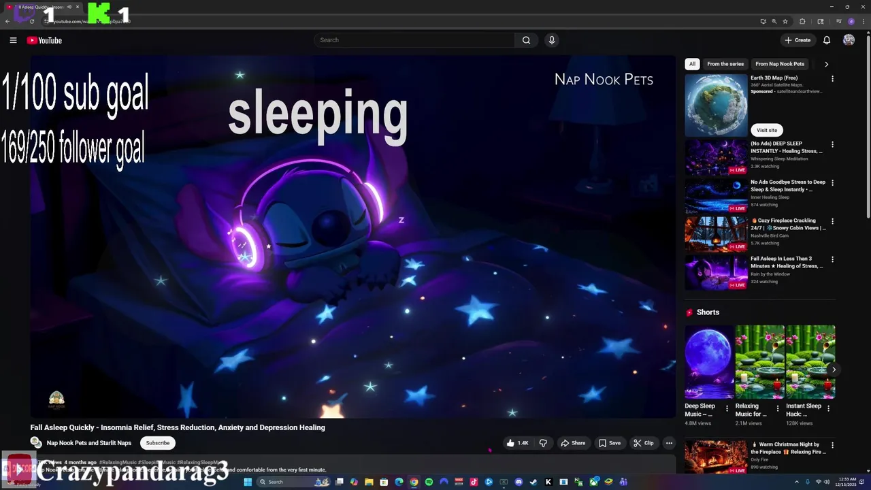Select the All filter chip
871x490 pixels.
692,64
